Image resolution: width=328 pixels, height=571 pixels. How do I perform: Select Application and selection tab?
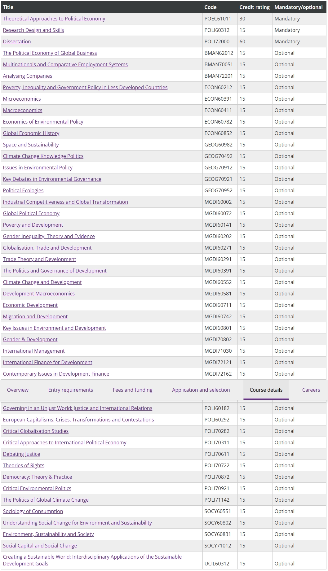[x=201, y=390]
